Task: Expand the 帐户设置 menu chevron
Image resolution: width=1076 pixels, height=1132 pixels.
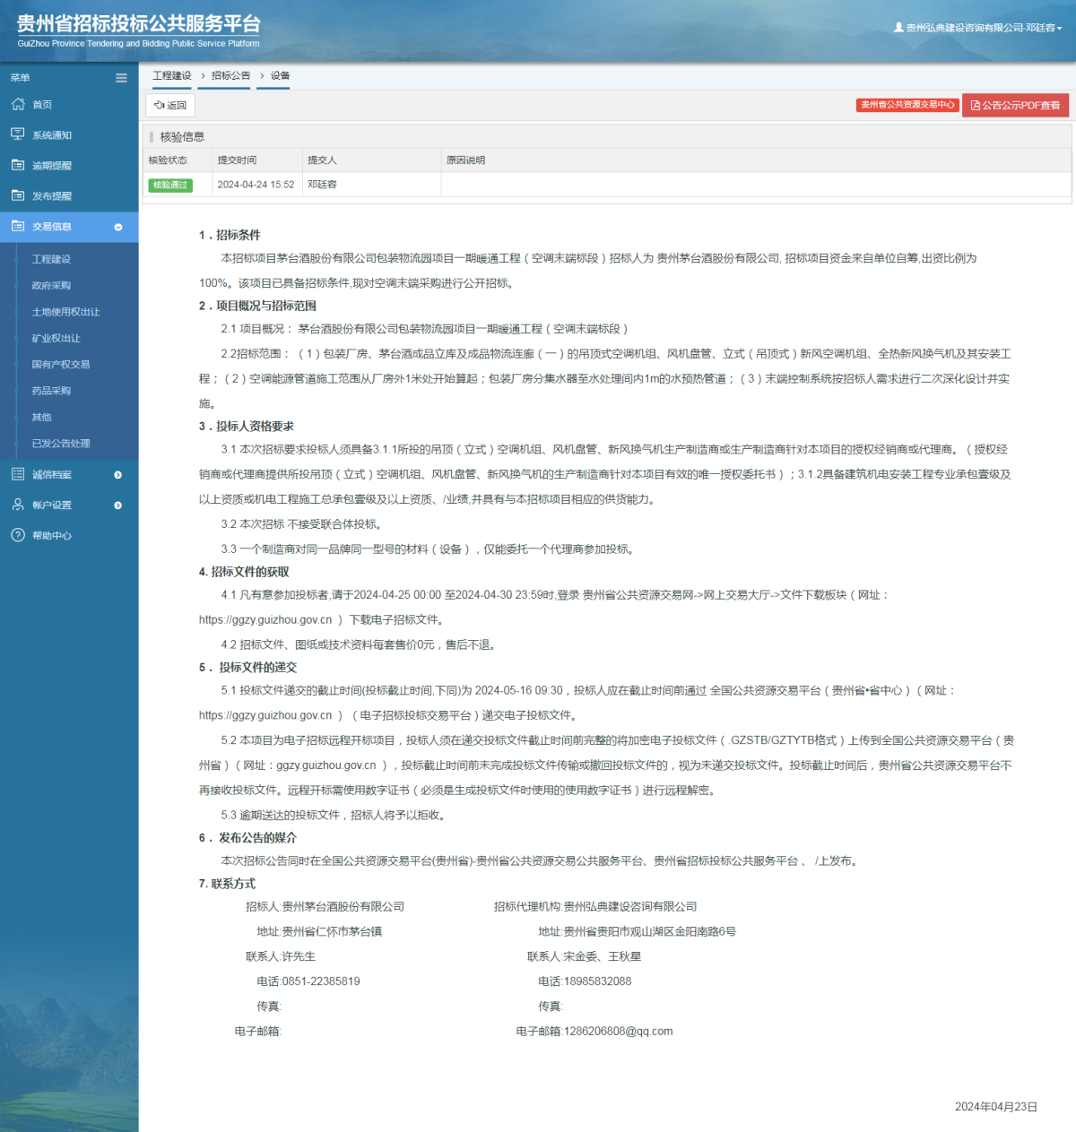Action: coord(117,505)
